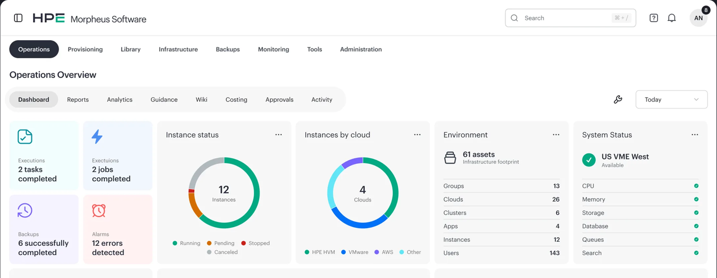Go to Administration section

[x=361, y=49]
